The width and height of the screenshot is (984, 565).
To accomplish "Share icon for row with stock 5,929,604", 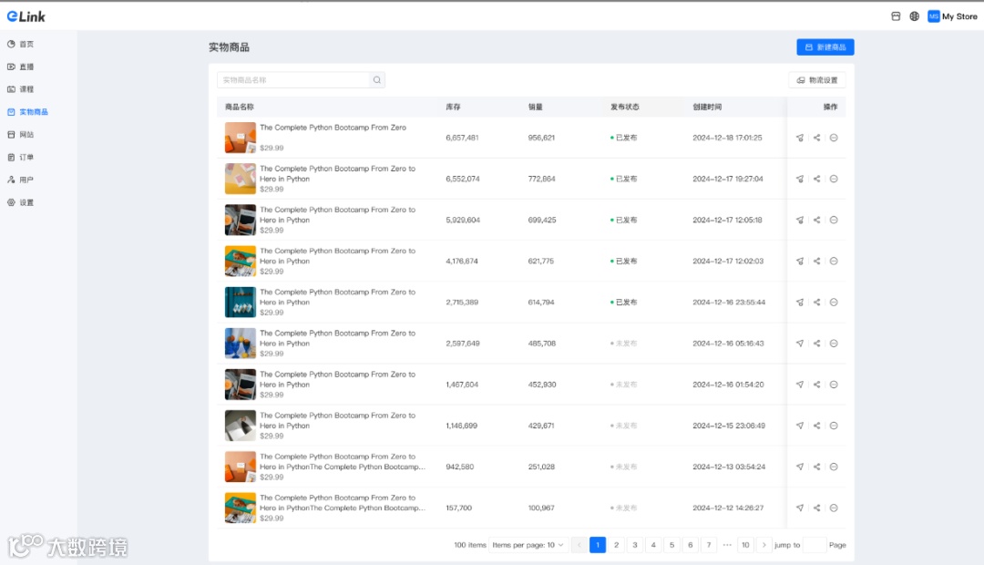I will pos(816,220).
